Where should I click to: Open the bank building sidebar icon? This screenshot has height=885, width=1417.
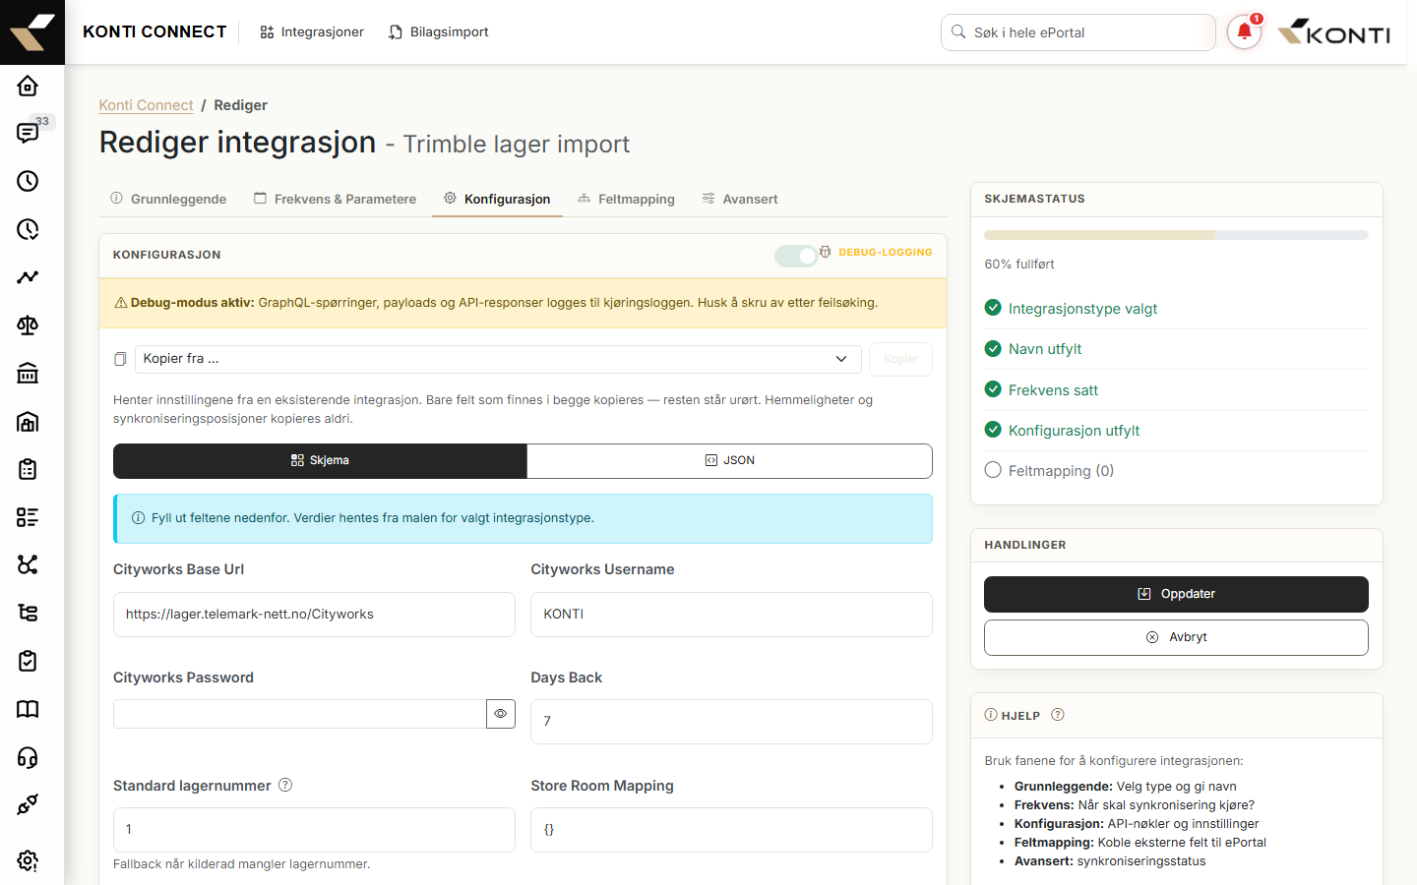(x=28, y=374)
